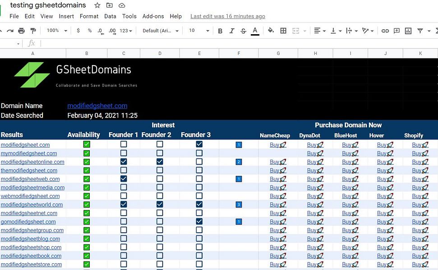Create a filter with funnel icon
Viewport: 438px width, 270px height.
[x=420, y=31]
